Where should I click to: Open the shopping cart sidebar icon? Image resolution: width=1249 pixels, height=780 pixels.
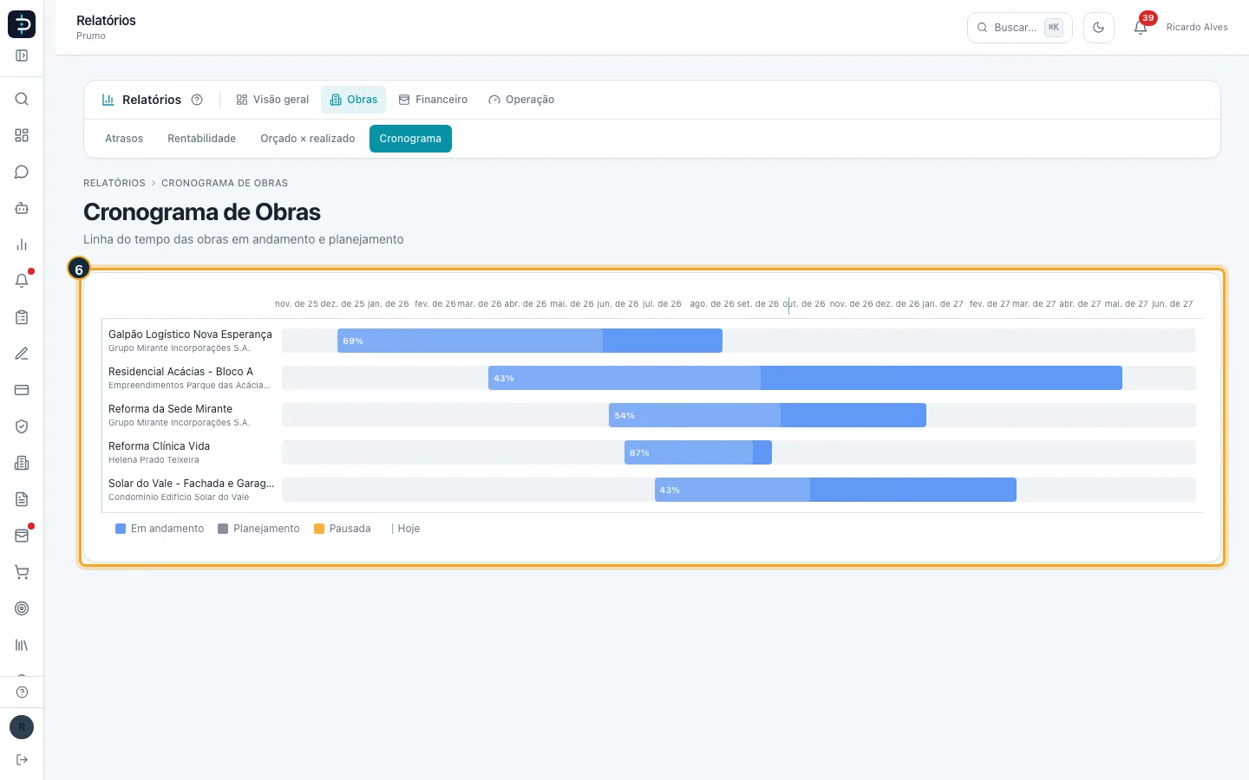[22, 572]
